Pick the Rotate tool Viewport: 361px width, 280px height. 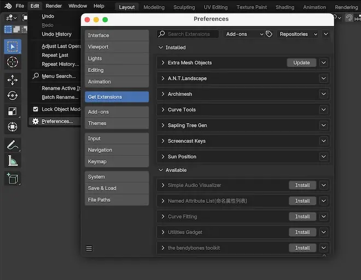pos(12,96)
